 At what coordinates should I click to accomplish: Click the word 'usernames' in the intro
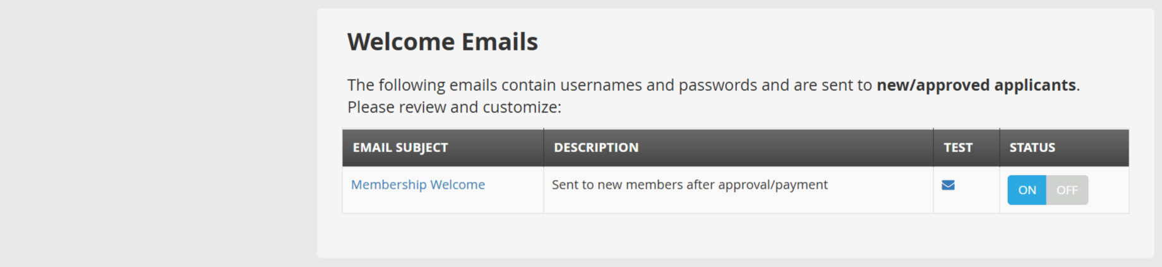(601, 85)
